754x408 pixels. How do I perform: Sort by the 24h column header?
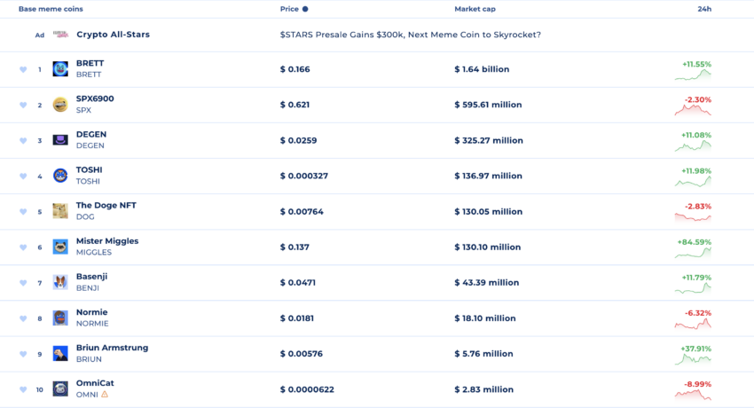[704, 9]
